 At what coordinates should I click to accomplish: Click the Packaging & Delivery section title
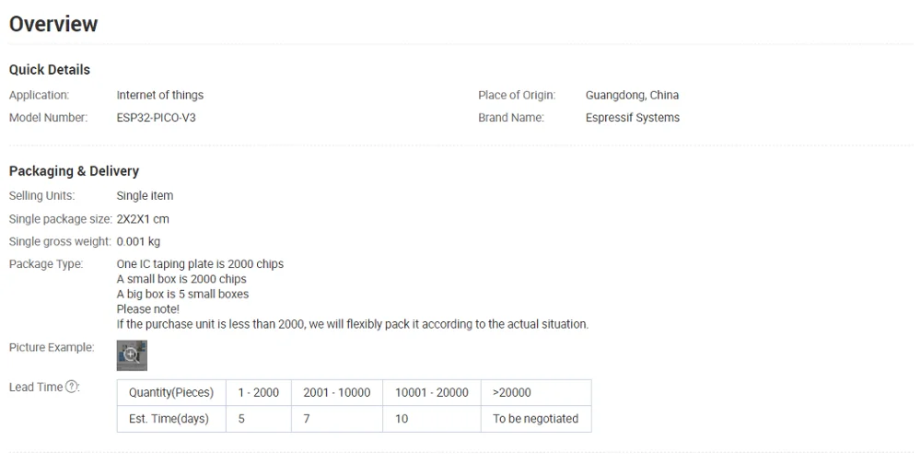pyautogui.click(x=74, y=170)
